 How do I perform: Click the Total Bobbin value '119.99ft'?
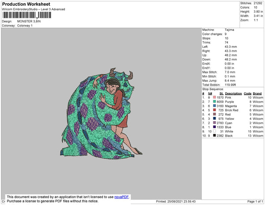(x=230, y=85)
